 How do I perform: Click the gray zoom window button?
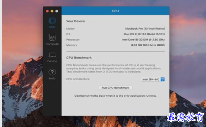[57, 11]
